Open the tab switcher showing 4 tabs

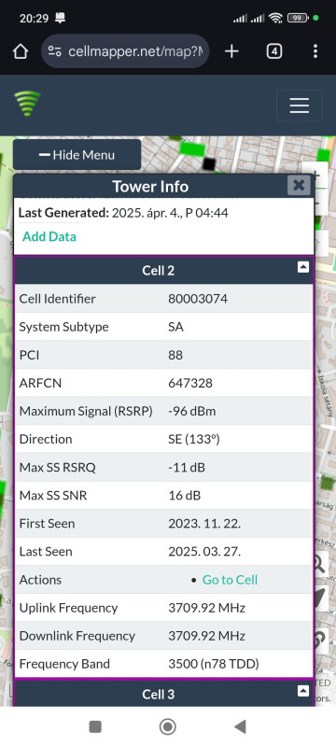point(274,51)
